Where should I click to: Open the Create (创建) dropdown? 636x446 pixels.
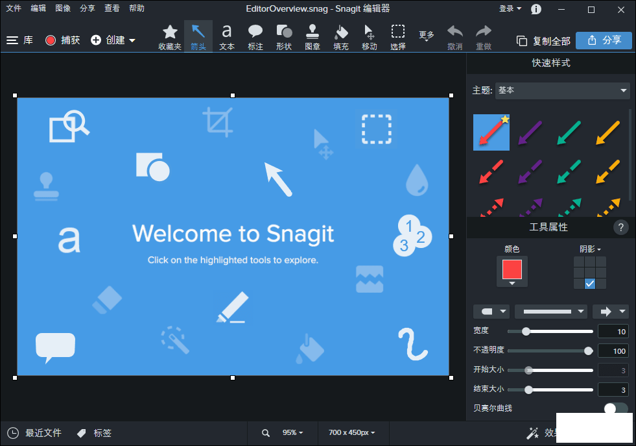click(113, 40)
